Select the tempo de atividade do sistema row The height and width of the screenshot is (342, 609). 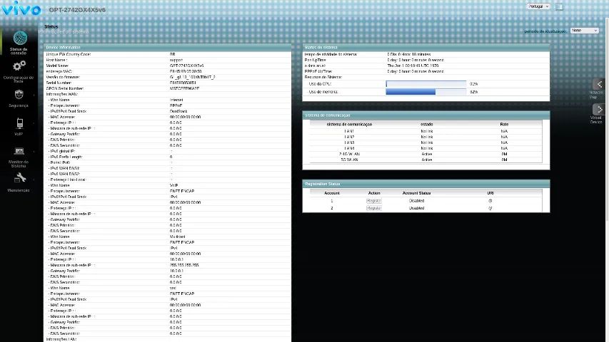pos(426,54)
